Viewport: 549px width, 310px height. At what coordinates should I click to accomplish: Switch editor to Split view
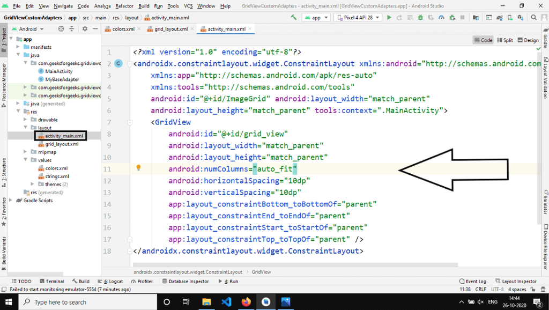pos(505,40)
